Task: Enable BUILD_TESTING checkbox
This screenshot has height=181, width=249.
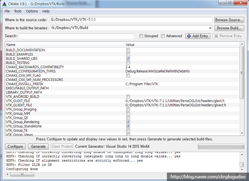Action: (x=128, y=63)
